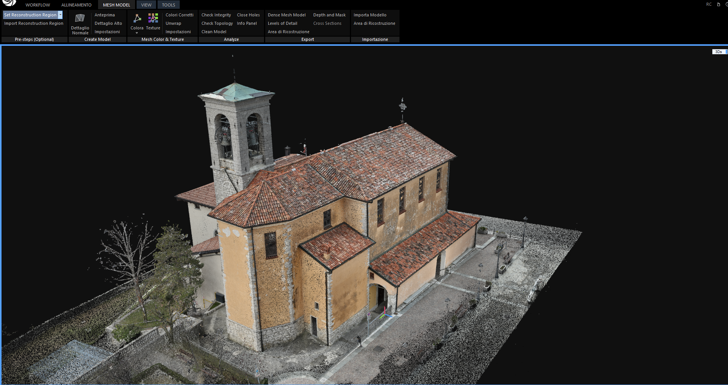Click the RealityCapture logo in top-left corner
Screen dimensions: 728x385
(9, 3)
